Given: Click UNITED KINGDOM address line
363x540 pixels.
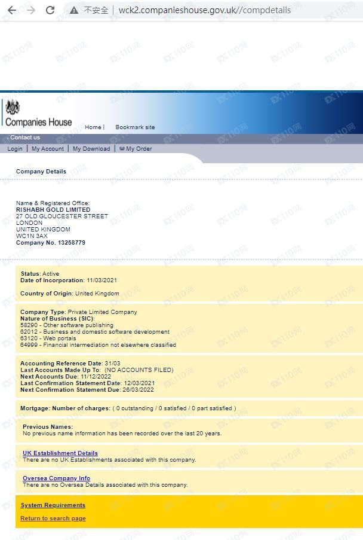Looking at the screenshot, I should pyautogui.click(x=43, y=230).
